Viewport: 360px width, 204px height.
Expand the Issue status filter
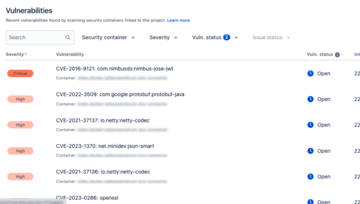tap(271, 37)
